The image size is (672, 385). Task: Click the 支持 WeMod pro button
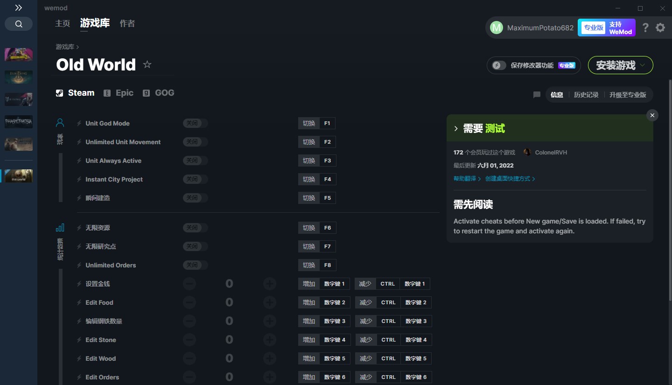click(x=607, y=28)
